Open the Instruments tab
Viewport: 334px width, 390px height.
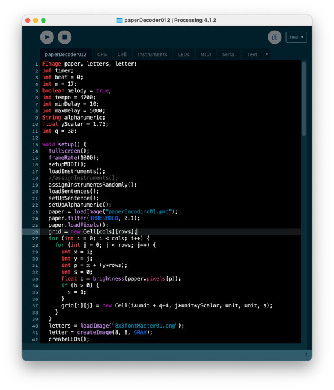click(x=152, y=54)
